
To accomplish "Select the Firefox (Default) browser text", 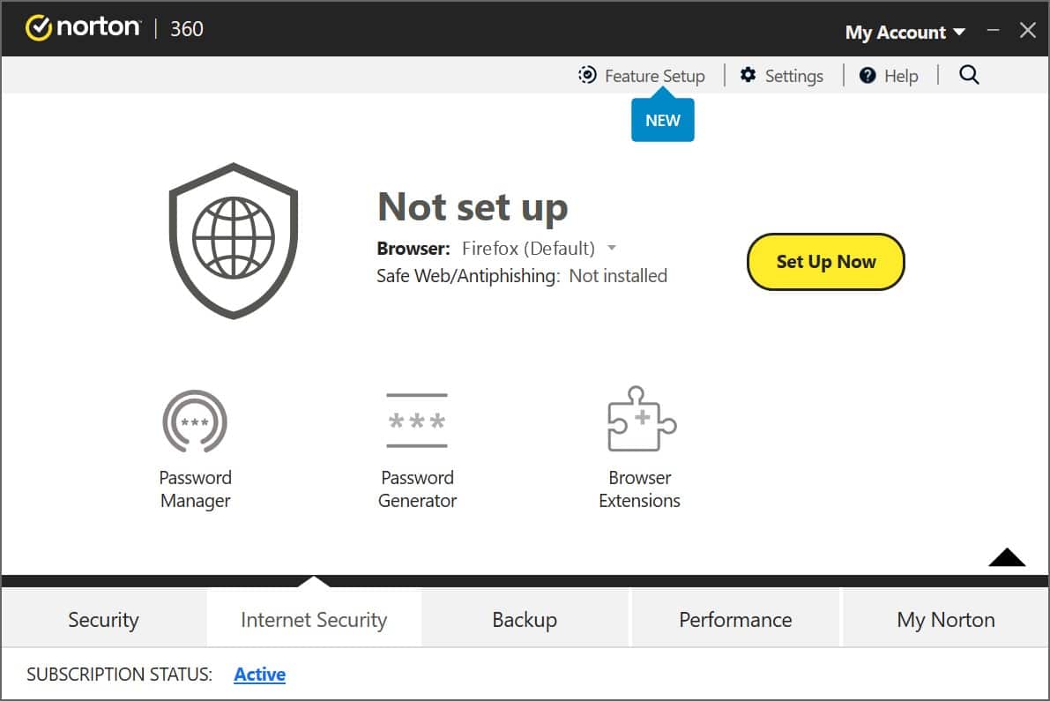I will (528, 249).
